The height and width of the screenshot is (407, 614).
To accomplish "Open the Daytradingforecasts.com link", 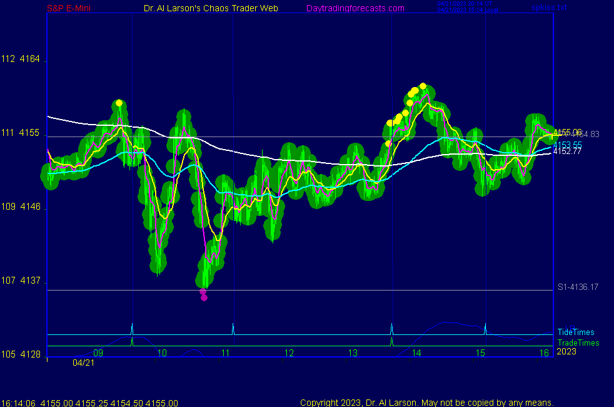I will click(x=355, y=8).
